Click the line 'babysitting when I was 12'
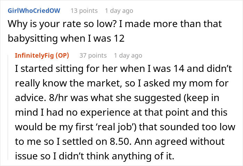The width and height of the screenshot is (243, 166). 66,39
